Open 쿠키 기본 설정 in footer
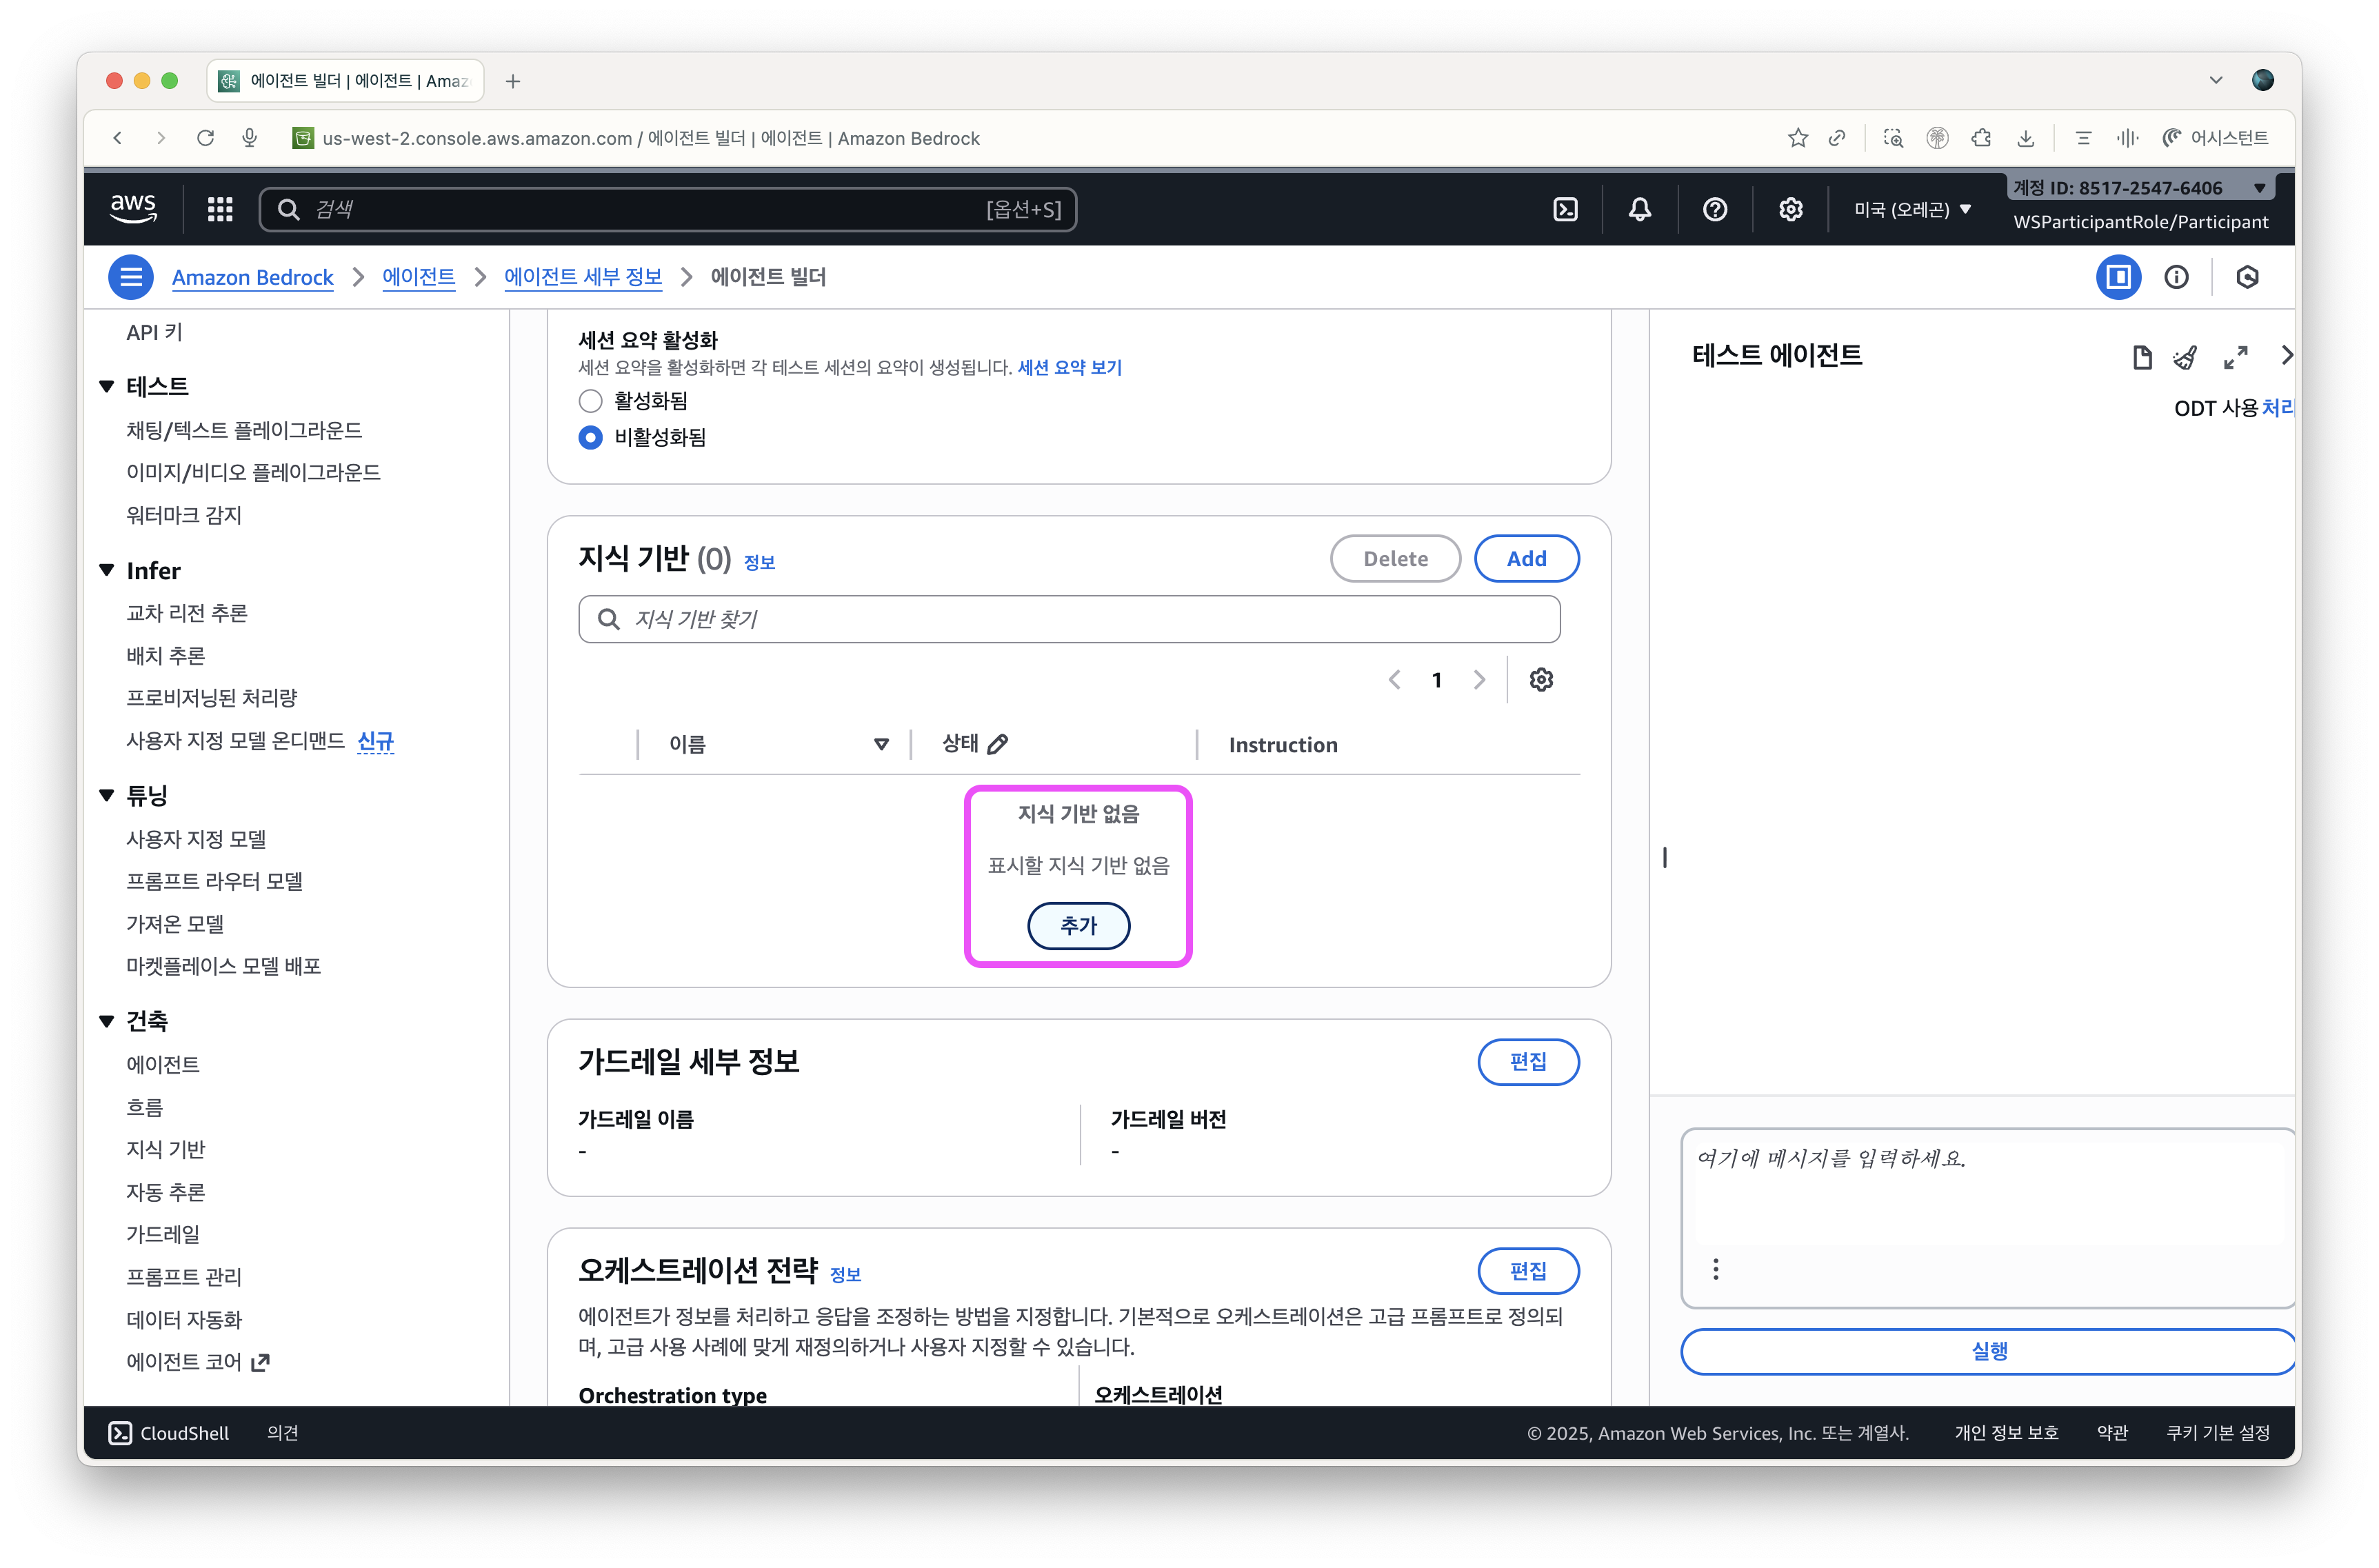Screen dimensions: 2379x1568 2217,1433
